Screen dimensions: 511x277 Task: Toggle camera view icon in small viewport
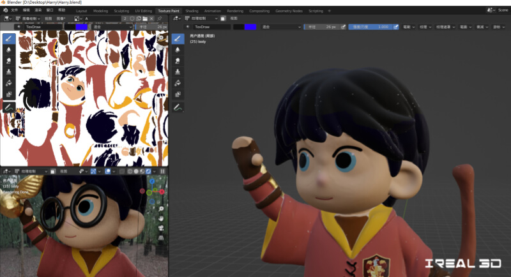(x=161, y=228)
